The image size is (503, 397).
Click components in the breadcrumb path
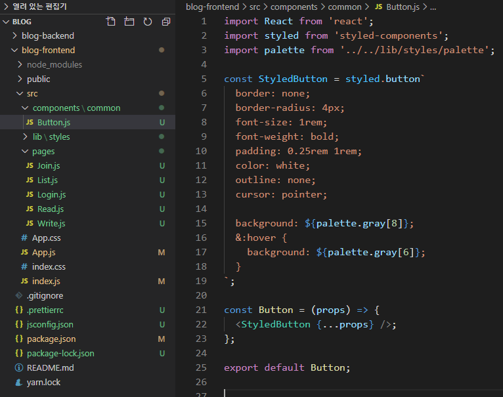294,7
